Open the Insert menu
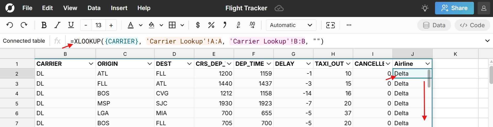This screenshot has width=493, height=127. pos(119,8)
